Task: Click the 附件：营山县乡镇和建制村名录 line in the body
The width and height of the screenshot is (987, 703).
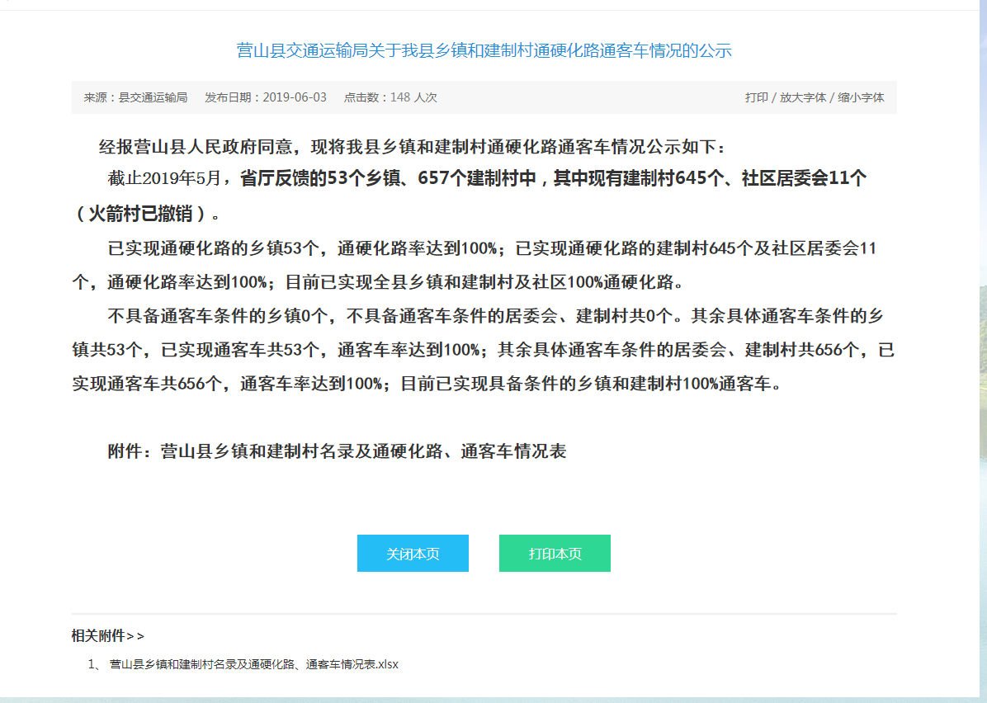Action: pyautogui.click(x=337, y=451)
